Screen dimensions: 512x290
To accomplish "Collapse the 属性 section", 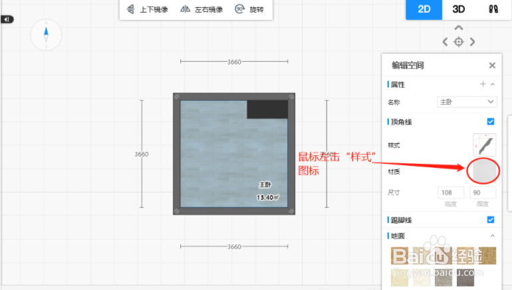I will click(493, 84).
